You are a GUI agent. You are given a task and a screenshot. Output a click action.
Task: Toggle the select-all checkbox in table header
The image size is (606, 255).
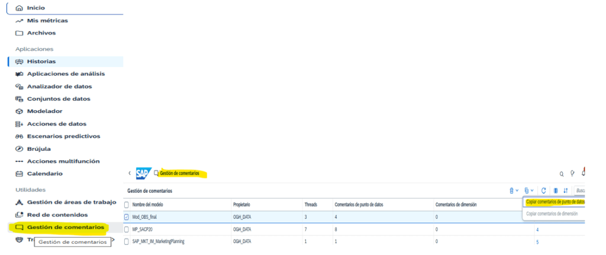click(127, 204)
